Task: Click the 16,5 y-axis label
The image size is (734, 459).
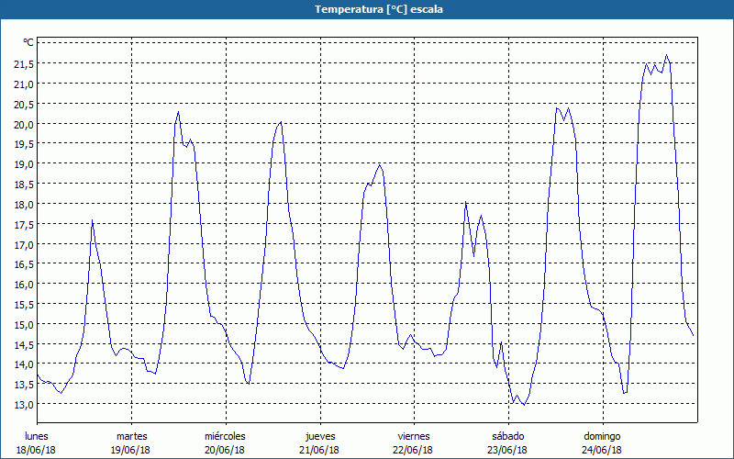Action: point(24,264)
